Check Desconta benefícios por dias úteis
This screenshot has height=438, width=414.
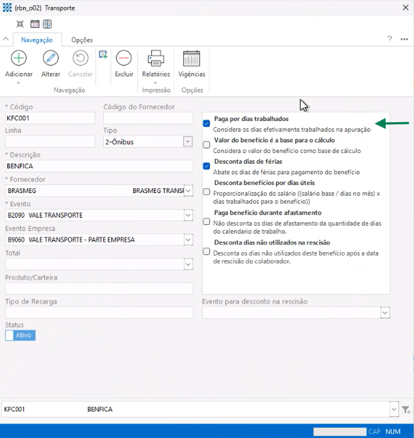tap(206, 191)
